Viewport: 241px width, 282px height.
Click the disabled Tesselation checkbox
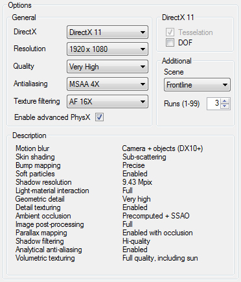[170, 32]
